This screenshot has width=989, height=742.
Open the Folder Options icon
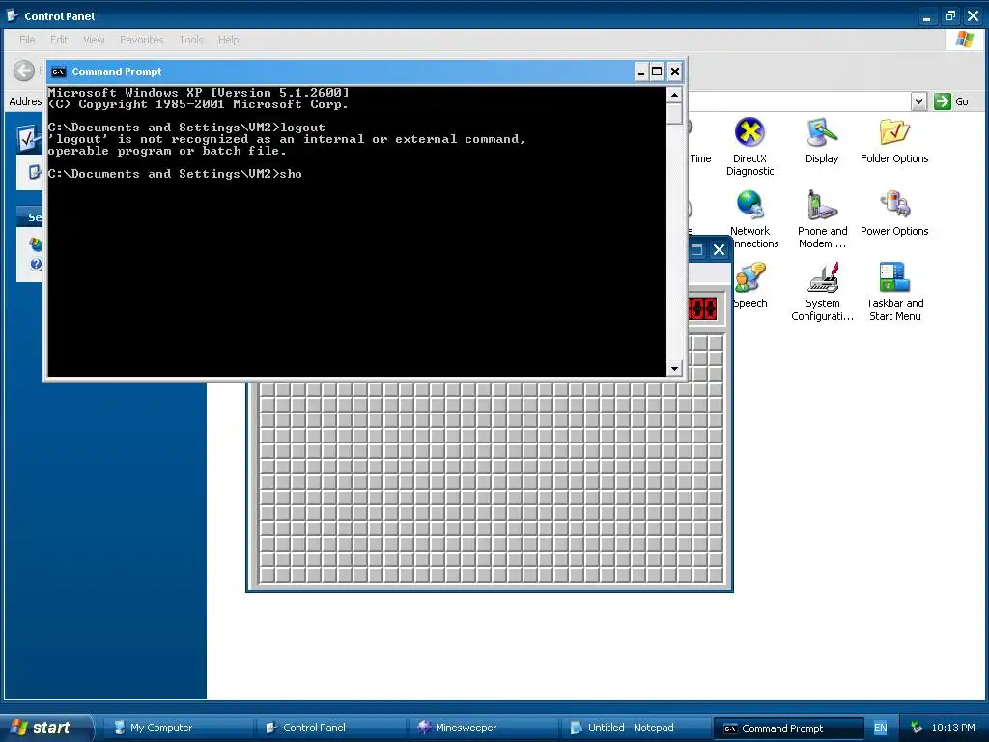893,141
